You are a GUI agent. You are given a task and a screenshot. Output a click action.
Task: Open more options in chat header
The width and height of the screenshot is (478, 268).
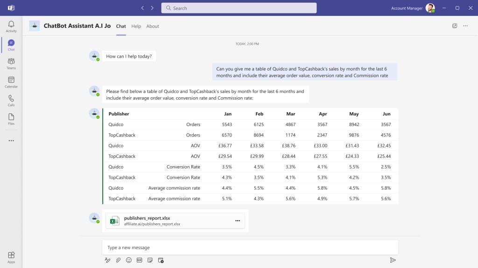465,26
